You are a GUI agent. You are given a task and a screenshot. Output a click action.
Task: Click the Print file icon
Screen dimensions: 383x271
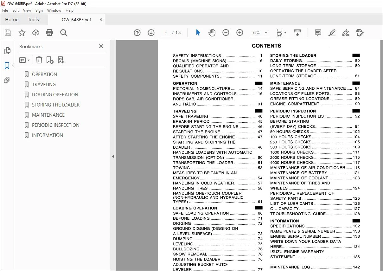click(x=49, y=33)
